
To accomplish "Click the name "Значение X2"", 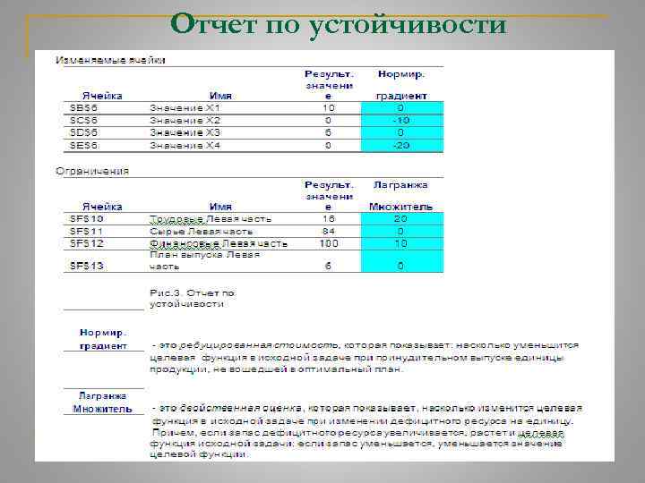I will [x=185, y=121].
